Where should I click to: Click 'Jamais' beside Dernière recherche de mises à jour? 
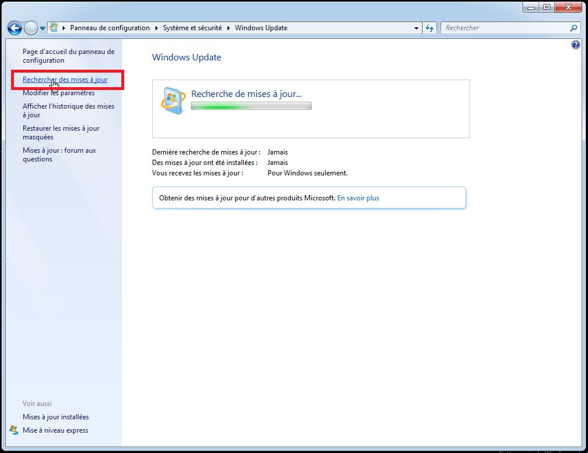point(277,152)
